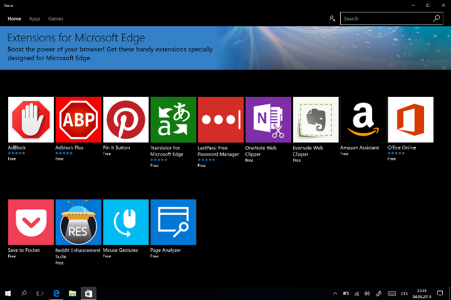
Task: Switch to the Home tab
Action: coord(14,19)
